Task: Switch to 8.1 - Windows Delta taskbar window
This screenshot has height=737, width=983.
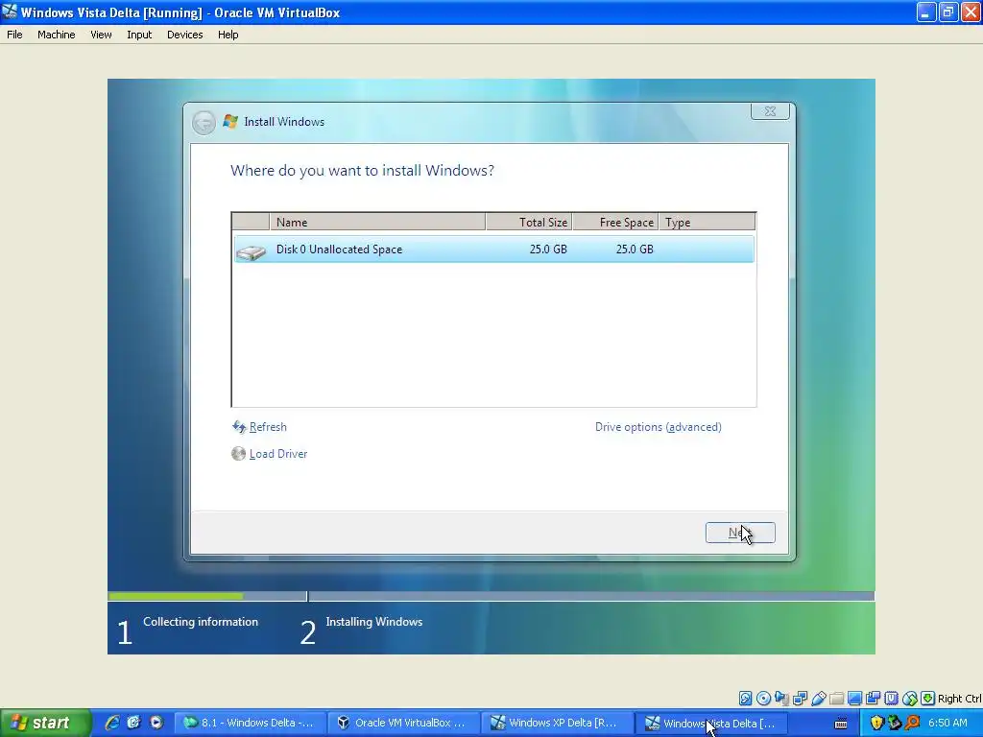Action: [x=250, y=723]
